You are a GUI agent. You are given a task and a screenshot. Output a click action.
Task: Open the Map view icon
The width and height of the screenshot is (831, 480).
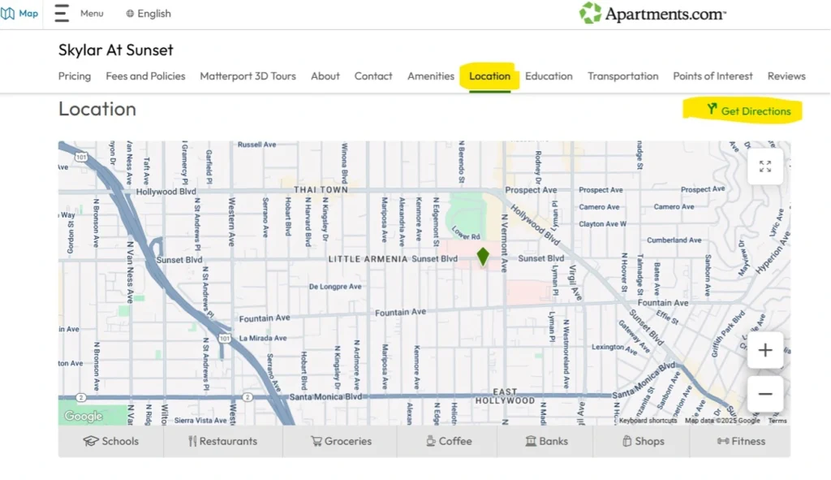[19, 13]
